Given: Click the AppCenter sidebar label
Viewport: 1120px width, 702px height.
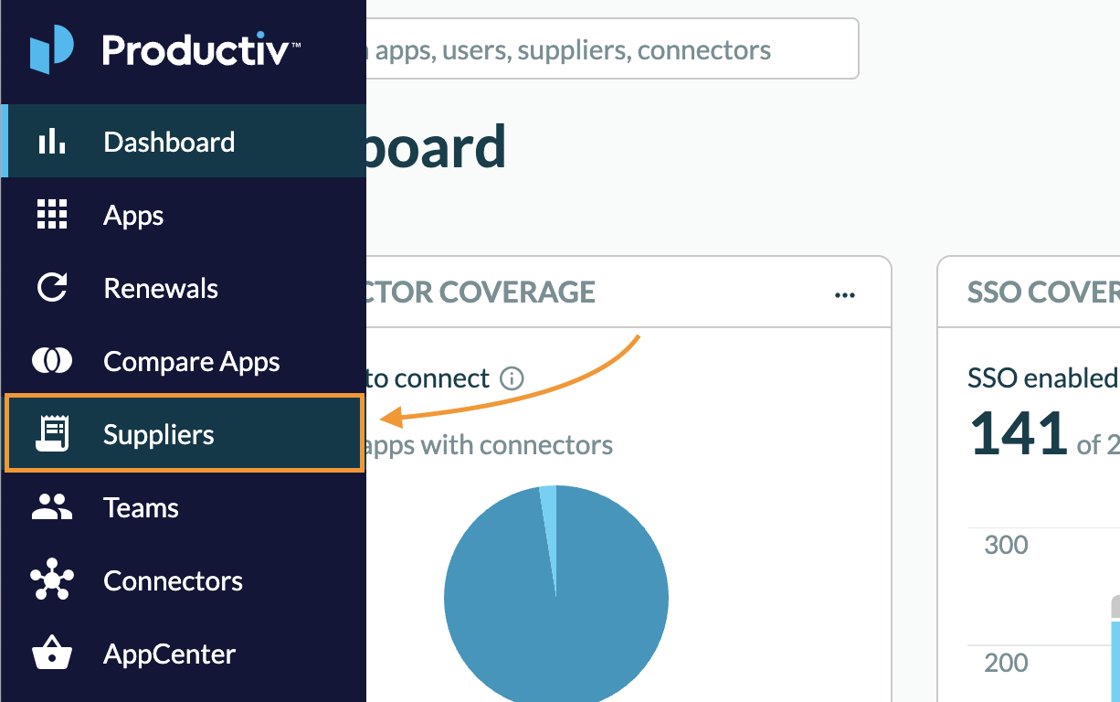Looking at the screenshot, I should pyautogui.click(x=170, y=654).
